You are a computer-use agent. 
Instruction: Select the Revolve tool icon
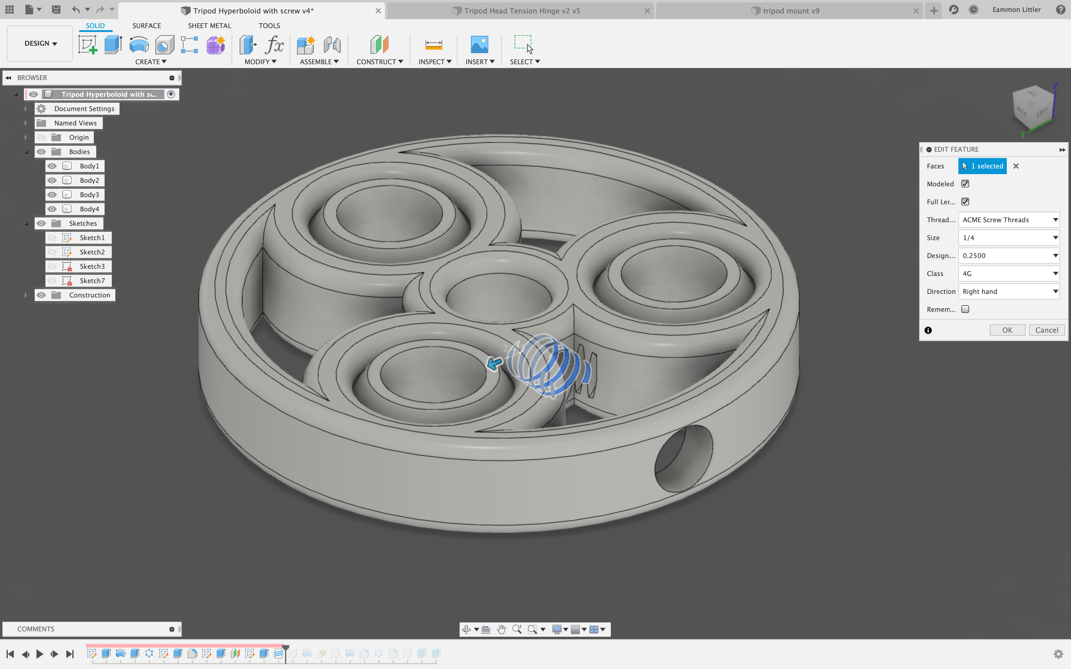(139, 44)
